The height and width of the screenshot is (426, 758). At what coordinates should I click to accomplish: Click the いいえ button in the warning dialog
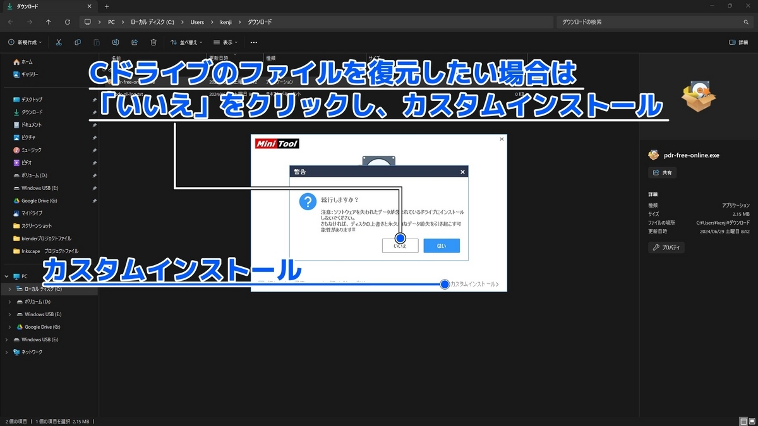pos(400,246)
